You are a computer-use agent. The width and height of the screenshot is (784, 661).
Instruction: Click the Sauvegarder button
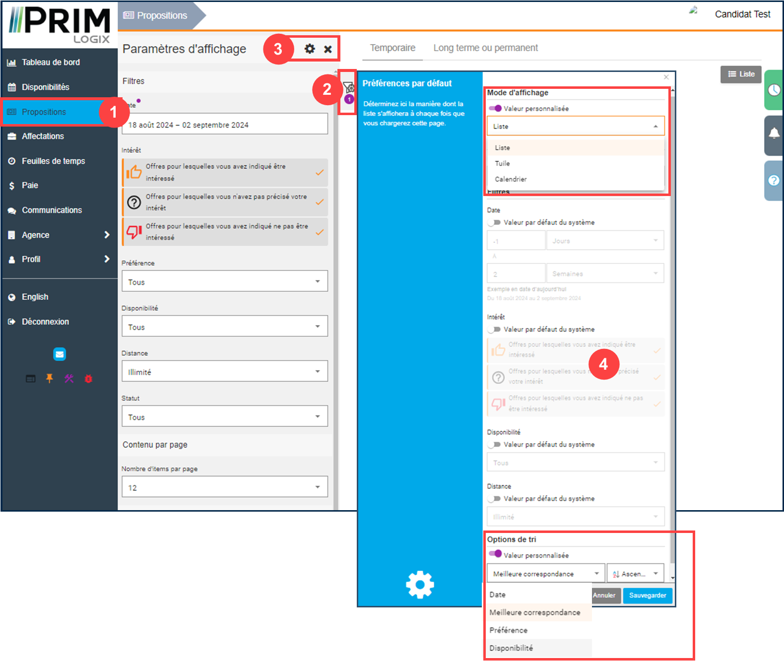[647, 595]
